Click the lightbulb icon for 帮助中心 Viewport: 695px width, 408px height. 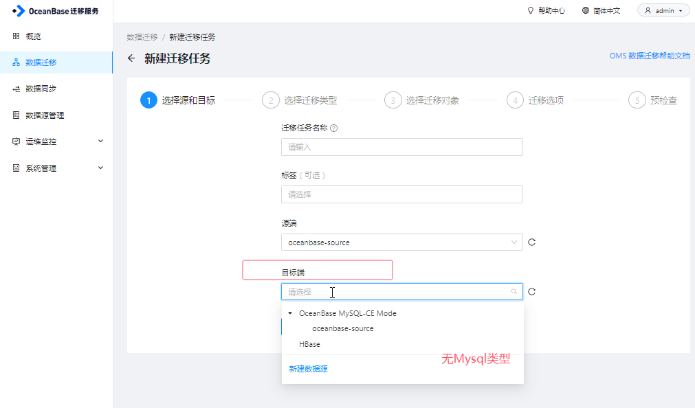531,10
